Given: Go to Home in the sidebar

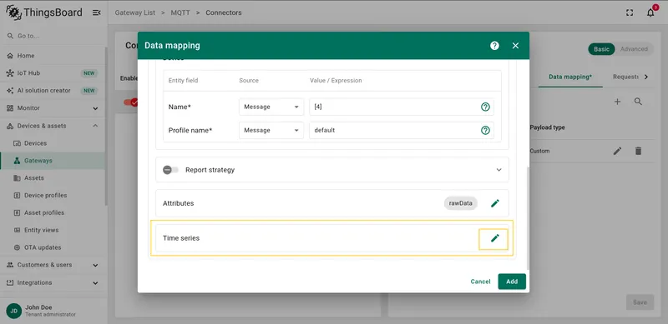Looking at the screenshot, I should tap(52, 56).
